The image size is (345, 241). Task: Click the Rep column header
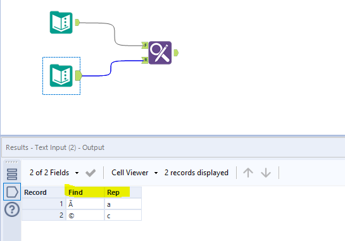(x=123, y=192)
